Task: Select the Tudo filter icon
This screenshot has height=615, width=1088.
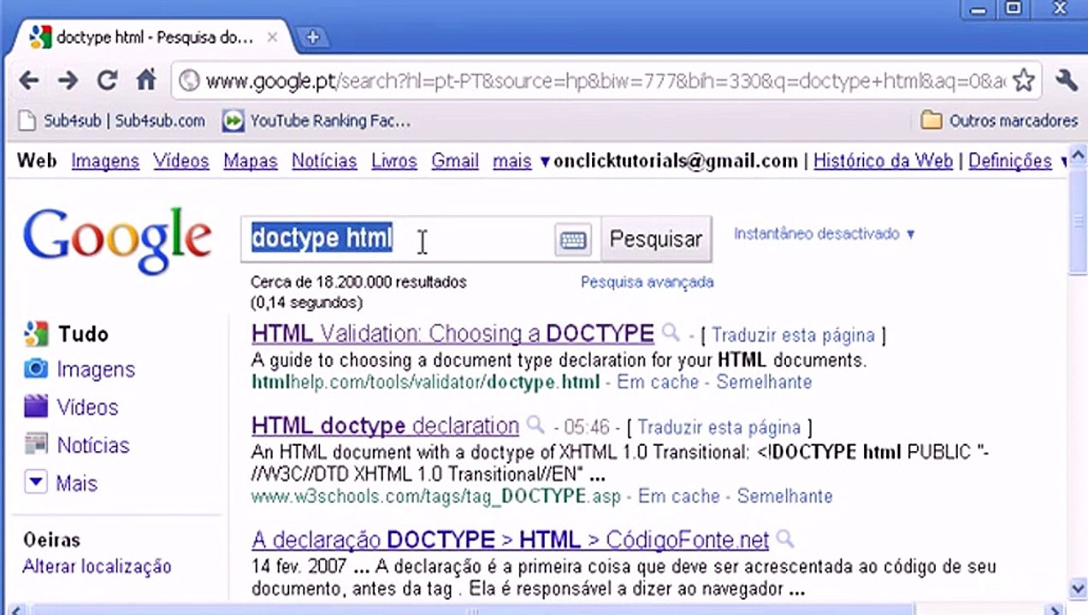Action: pyautogui.click(x=35, y=333)
